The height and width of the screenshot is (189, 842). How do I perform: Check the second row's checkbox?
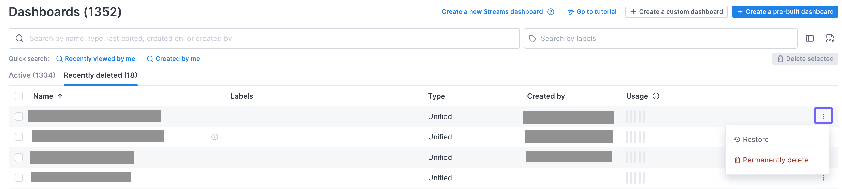pyautogui.click(x=19, y=137)
